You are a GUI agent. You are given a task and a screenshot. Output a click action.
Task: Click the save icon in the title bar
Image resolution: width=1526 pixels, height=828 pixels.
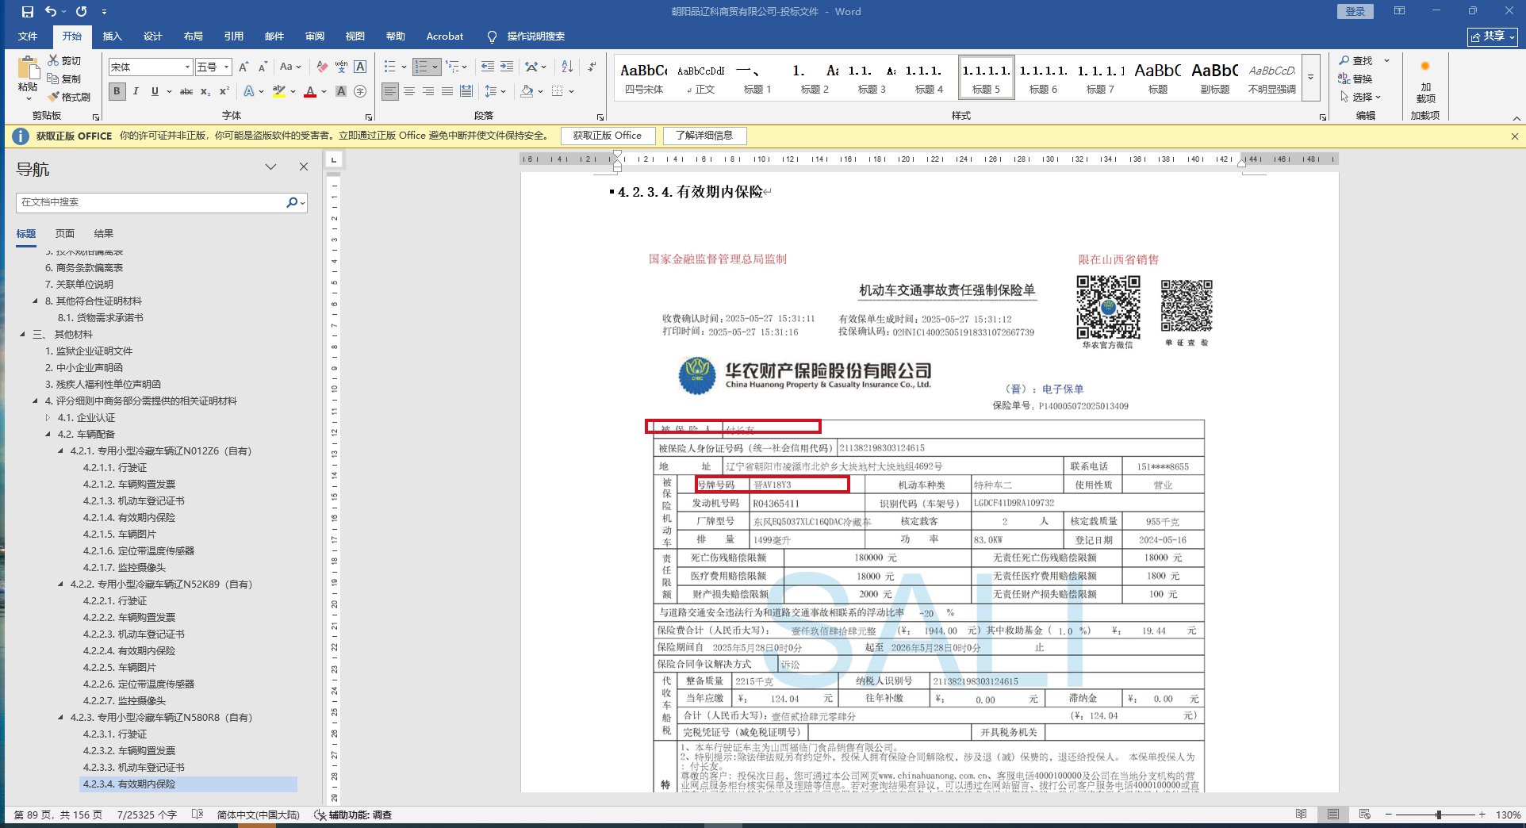[x=28, y=11]
